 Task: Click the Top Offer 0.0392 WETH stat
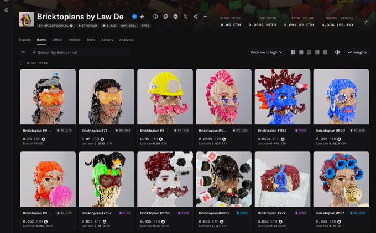[x=262, y=22]
